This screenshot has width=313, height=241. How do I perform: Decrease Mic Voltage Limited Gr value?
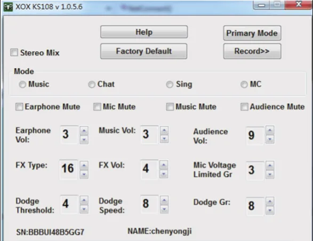tap(270, 175)
